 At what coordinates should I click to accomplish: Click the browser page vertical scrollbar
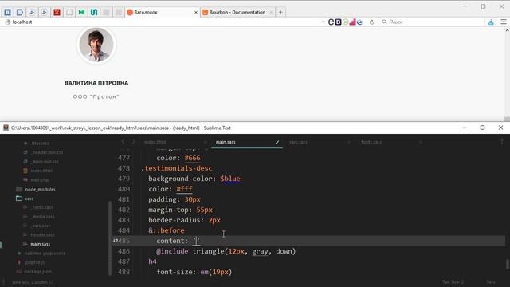click(507, 74)
